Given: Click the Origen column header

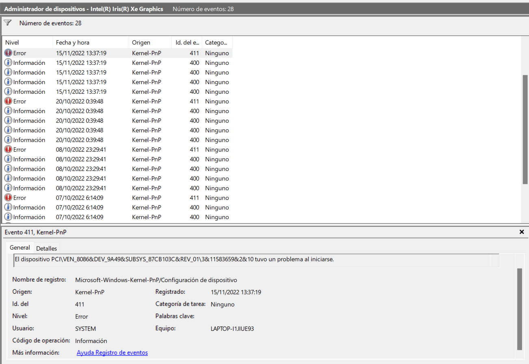Looking at the screenshot, I should point(150,43).
